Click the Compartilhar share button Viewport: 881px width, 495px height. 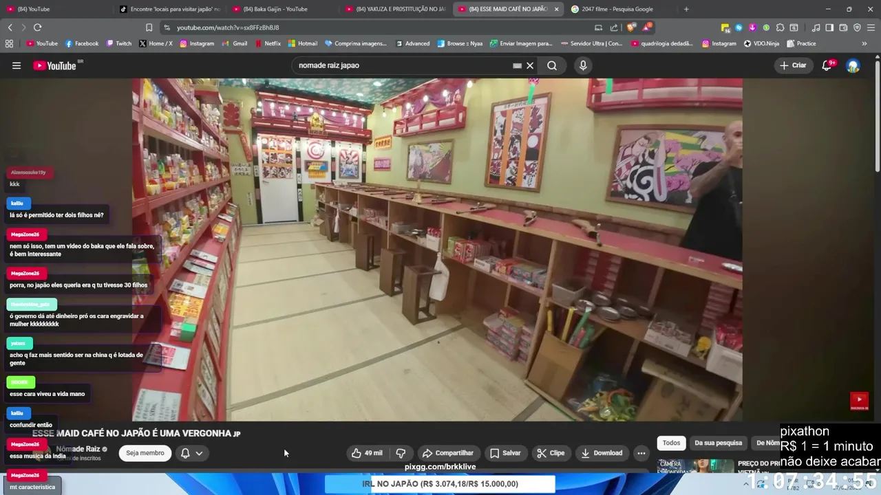tap(447, 453)
